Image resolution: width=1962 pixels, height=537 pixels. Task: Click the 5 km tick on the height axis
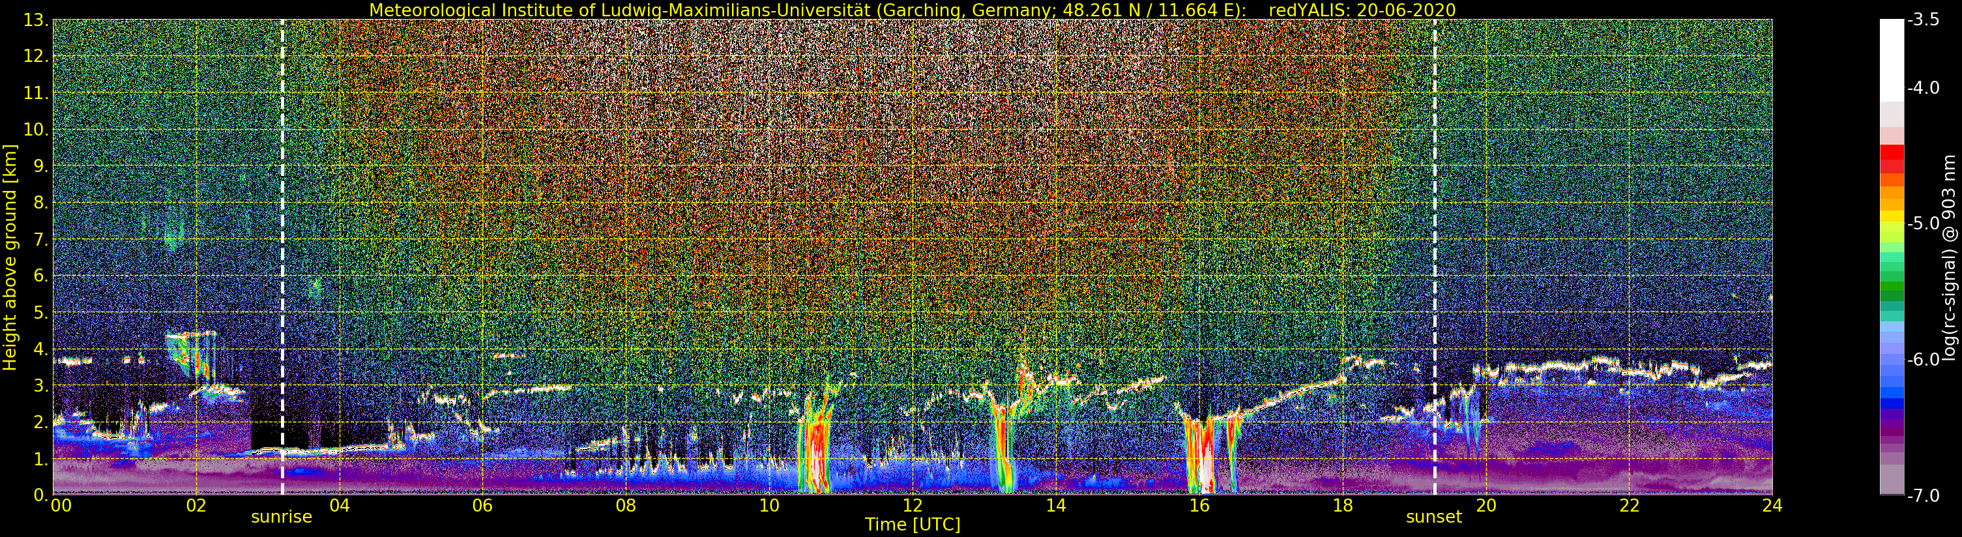click(x=40, y=313)
